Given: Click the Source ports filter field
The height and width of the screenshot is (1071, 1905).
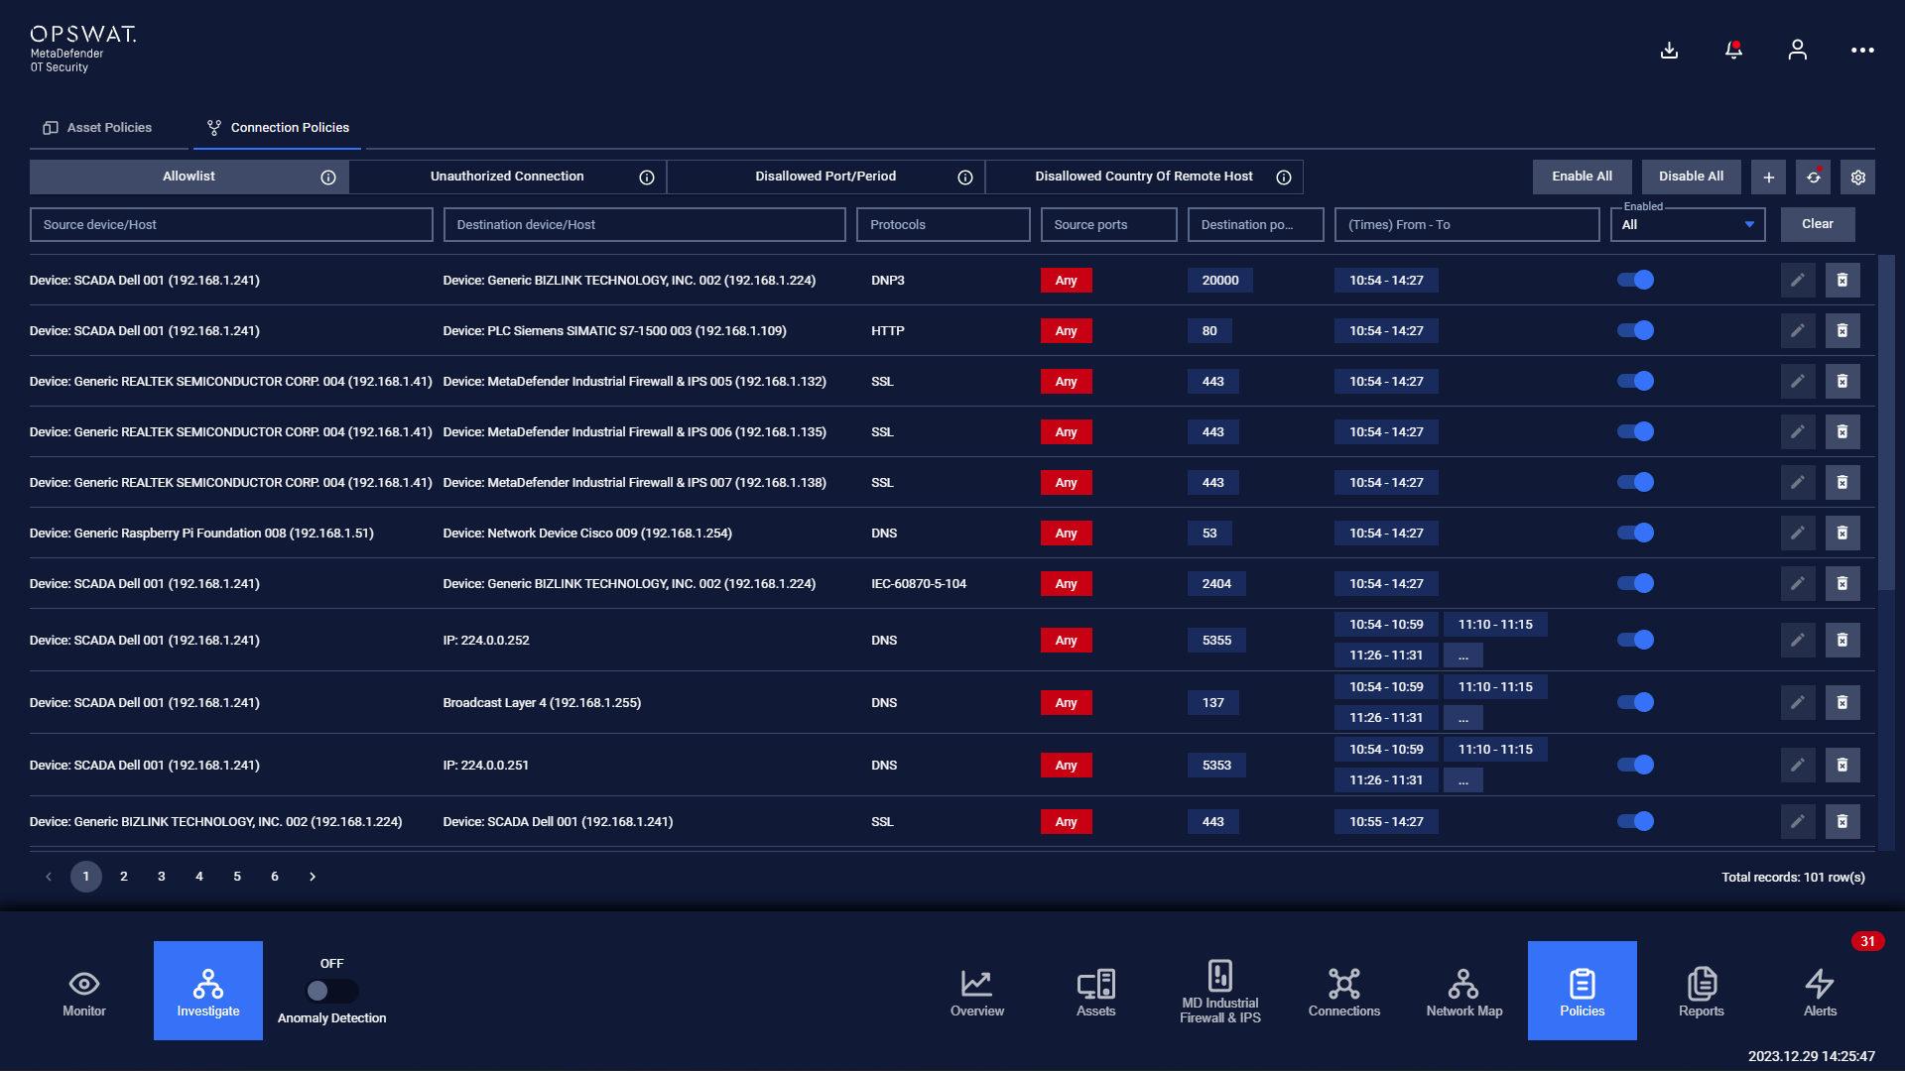Looking at the screenshot, I should click(1109, 225).
